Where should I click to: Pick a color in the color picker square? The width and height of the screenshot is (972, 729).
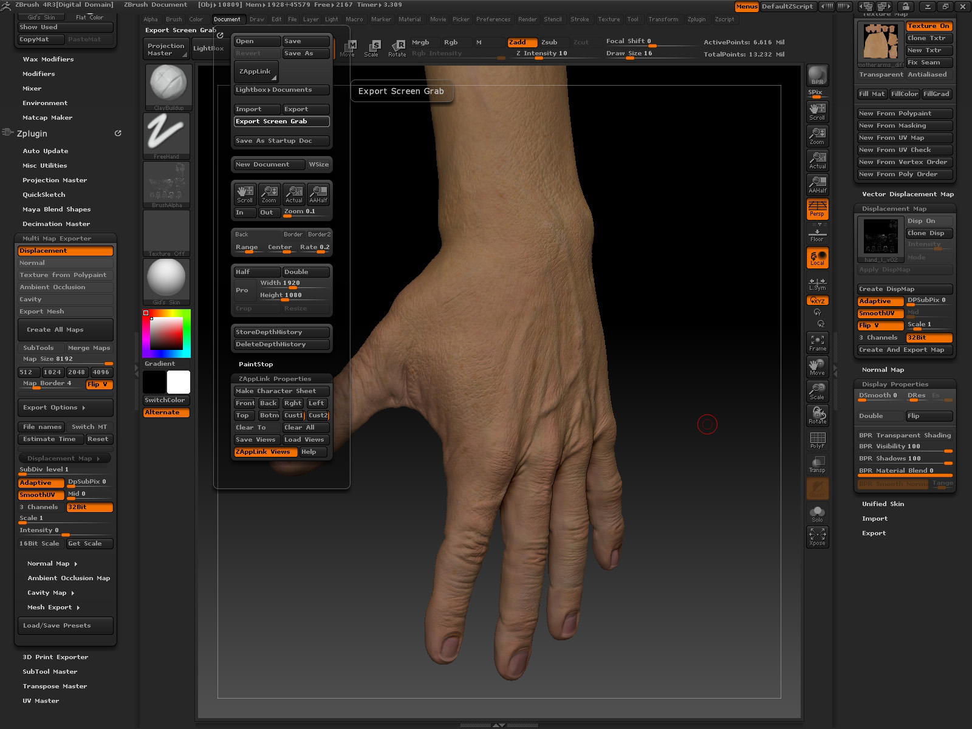[166, 334]
